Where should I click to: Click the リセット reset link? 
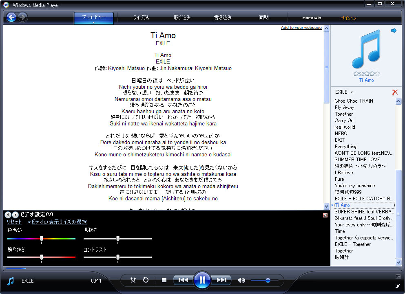pyautogui.click(x=14, y=222)
